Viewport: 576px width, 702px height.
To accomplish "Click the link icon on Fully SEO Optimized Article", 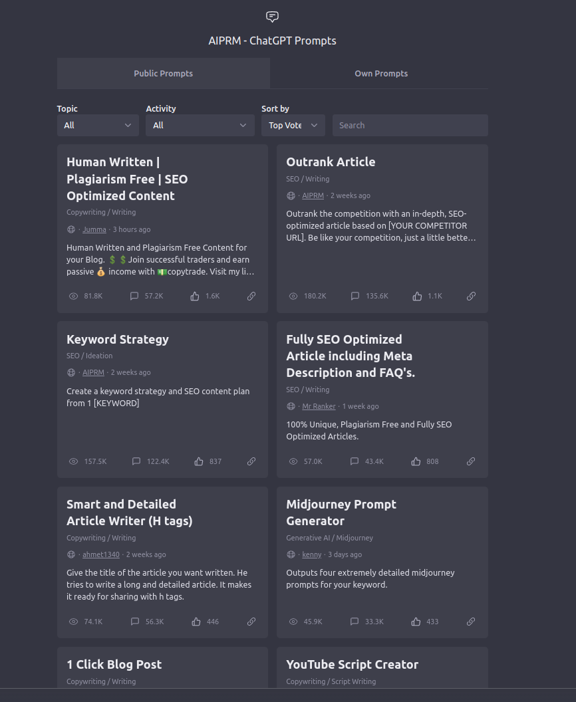I will click(471, 461).
